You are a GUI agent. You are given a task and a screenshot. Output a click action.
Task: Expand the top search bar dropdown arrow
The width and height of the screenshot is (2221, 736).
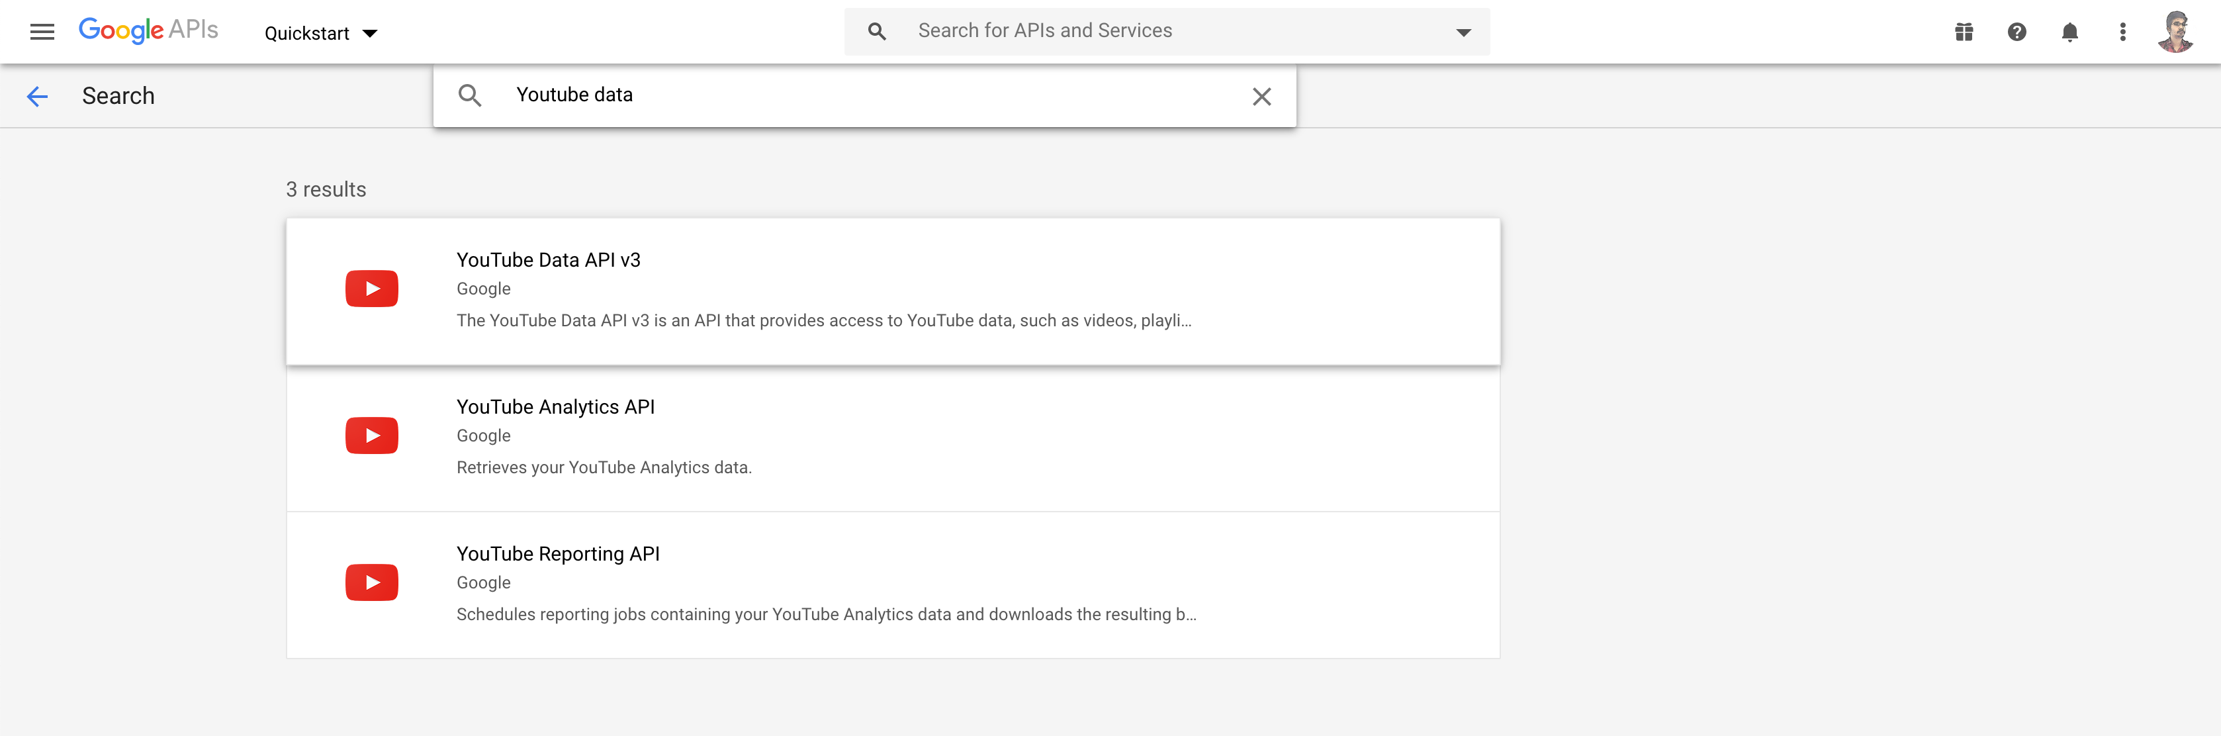1463,32
